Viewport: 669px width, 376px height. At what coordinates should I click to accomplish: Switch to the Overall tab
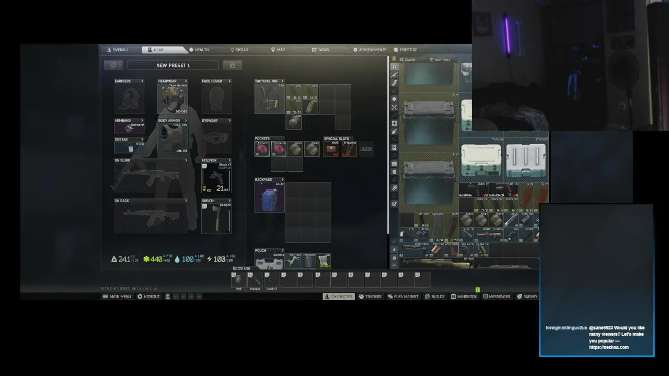pyautogui.click(x=118, y=50)
